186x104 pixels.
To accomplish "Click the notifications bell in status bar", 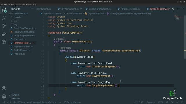I will pos(182,102).
